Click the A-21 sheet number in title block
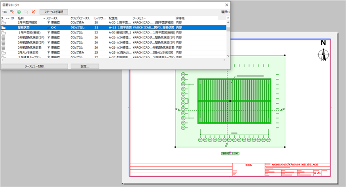This screenshot has width=346, height=187. pyautogui.click(x=317, y=173)
